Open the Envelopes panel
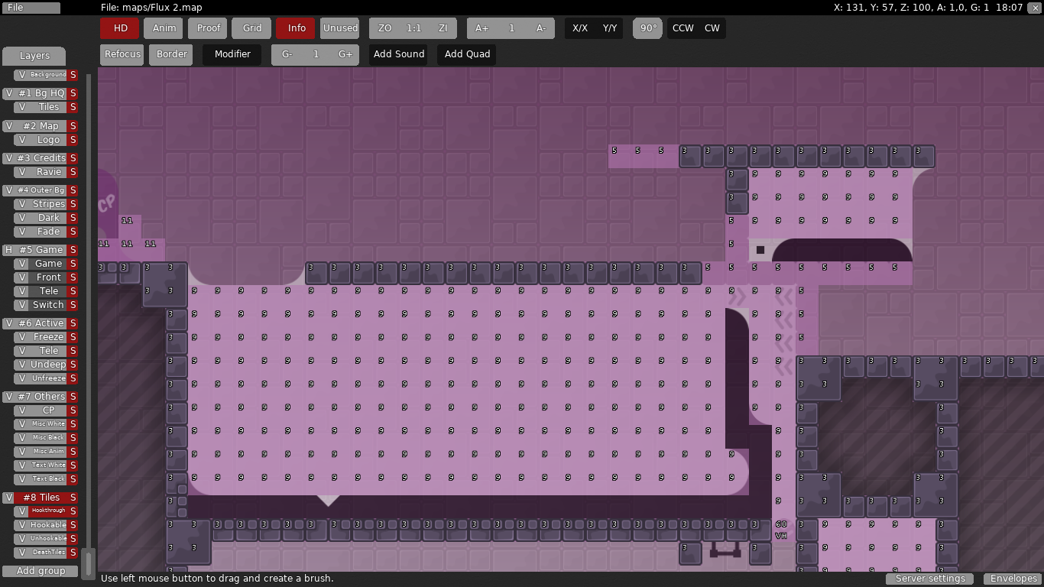 (1013, 579)
